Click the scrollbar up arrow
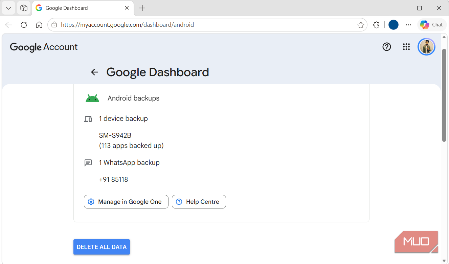 [x=444, y=37]
